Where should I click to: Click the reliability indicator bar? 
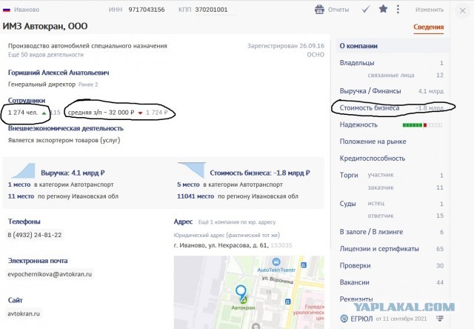coord(422,125)
